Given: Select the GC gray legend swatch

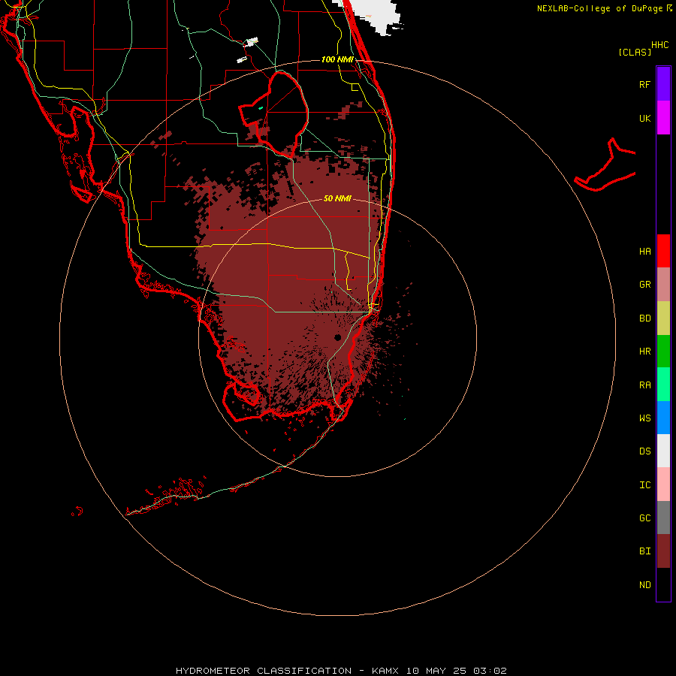Looking at the screenshot, I should click(x=663, y=518).
